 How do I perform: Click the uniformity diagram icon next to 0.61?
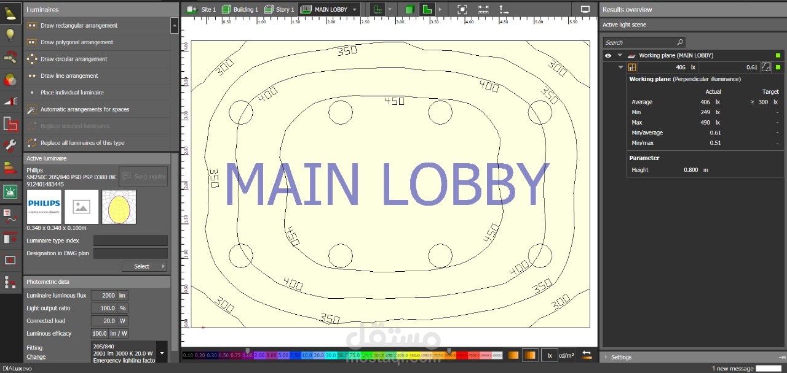(766, 67)
